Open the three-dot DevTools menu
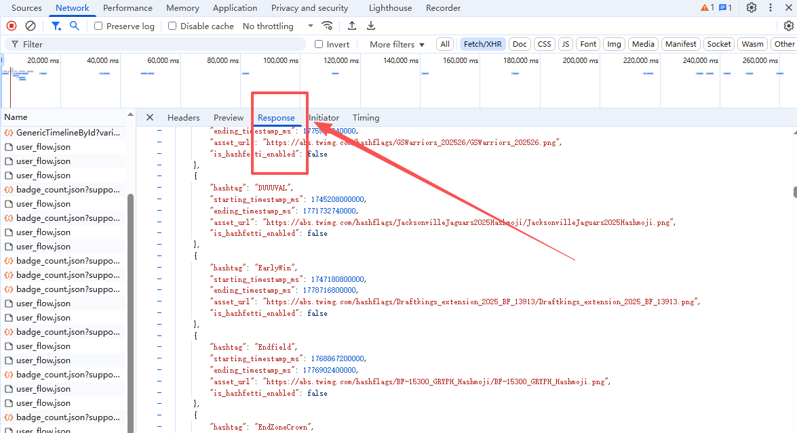Screen dimensions: 797x433 tap(771, 7)
